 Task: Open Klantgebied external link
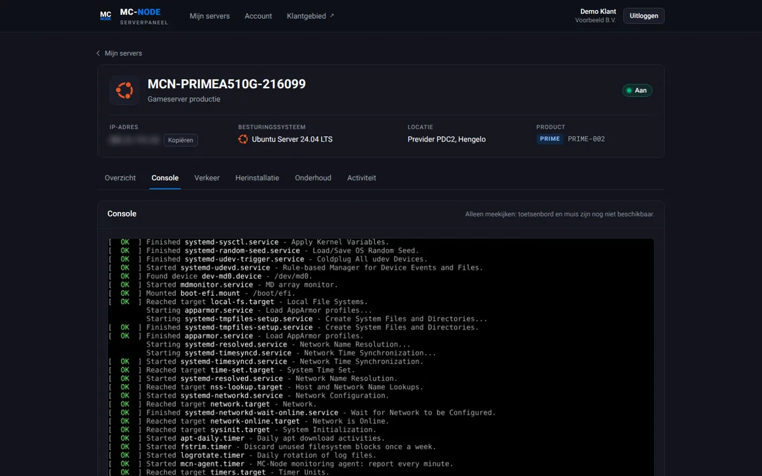click(311, 16)
